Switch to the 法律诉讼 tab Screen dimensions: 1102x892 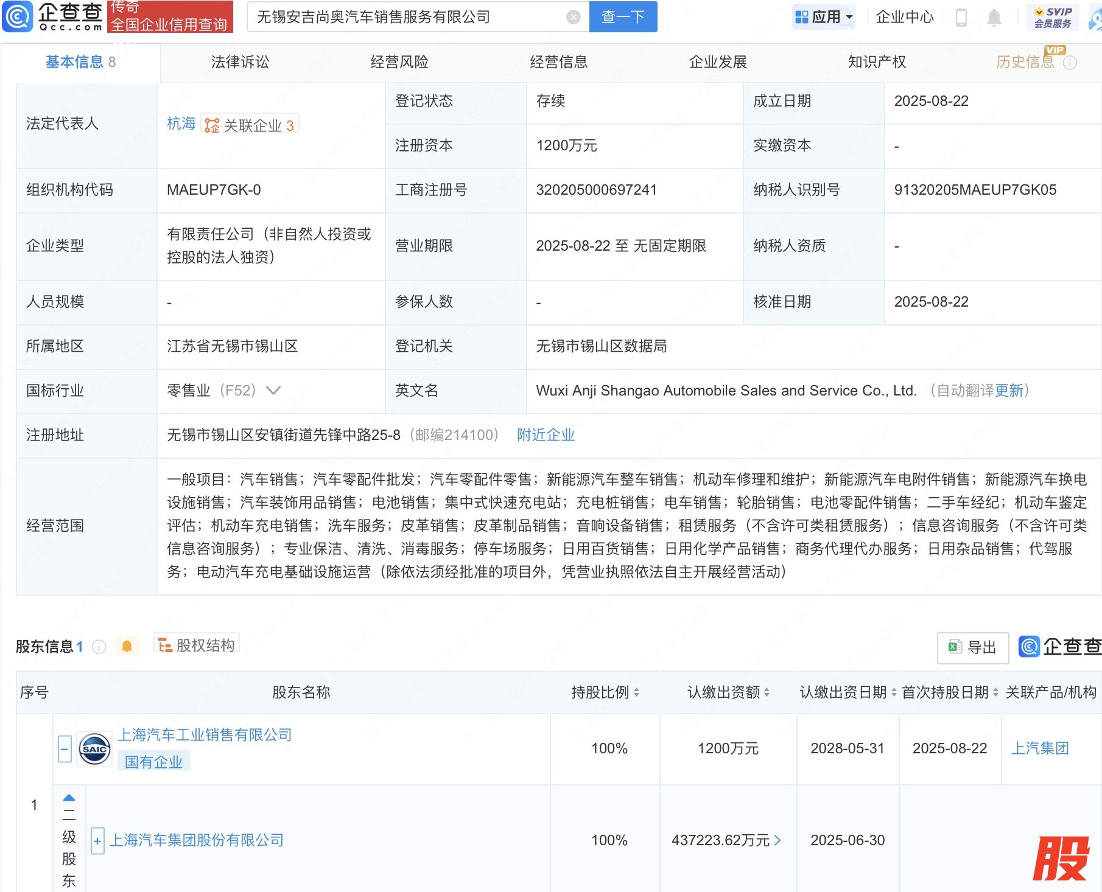click(x=240, y=62)
